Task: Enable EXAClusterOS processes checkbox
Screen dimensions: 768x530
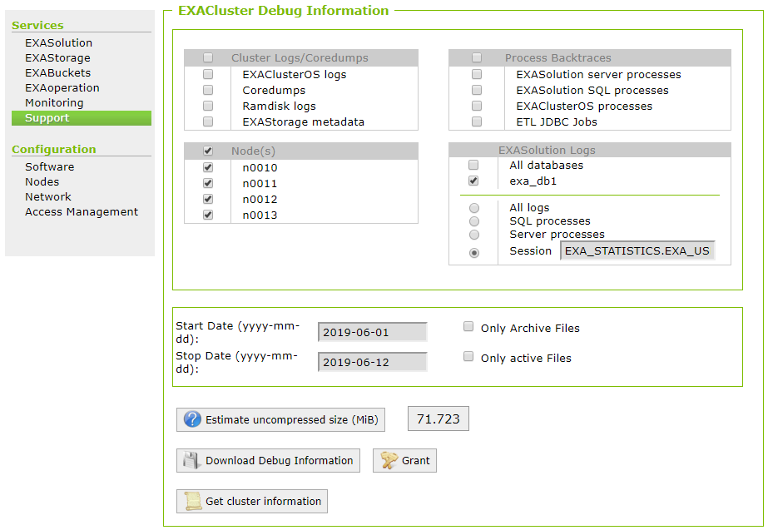Action: click(477, 106)
